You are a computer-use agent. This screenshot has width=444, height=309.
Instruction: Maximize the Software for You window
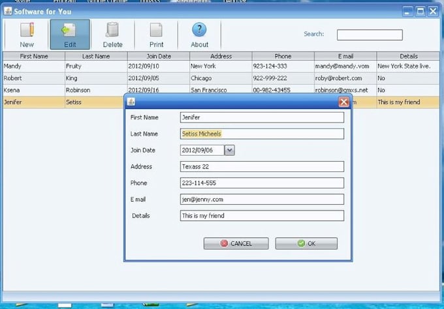pyautogui.click(x=420, y=11)
